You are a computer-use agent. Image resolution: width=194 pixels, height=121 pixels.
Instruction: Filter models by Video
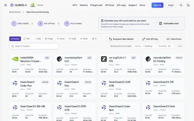(72, 39)
